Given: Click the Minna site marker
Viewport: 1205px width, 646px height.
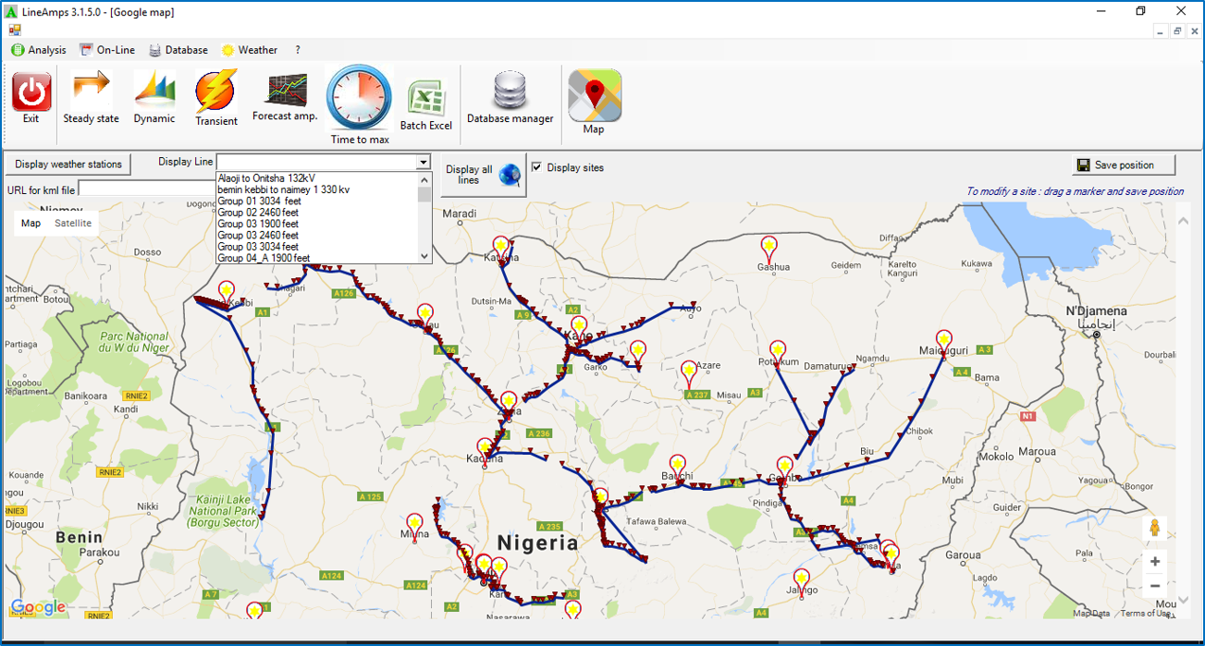Looking at the screenshot, I should (x=414, y=524).
